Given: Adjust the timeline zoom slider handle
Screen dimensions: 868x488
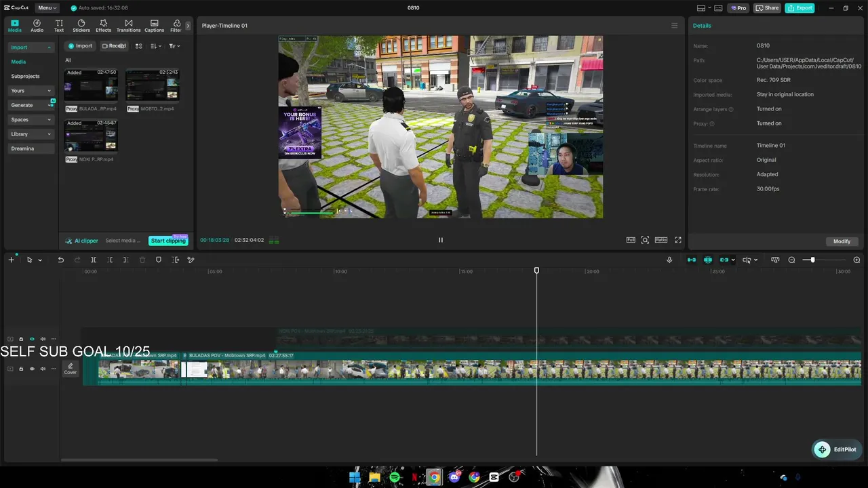Looking at the screenshot, I should [812, 260].
